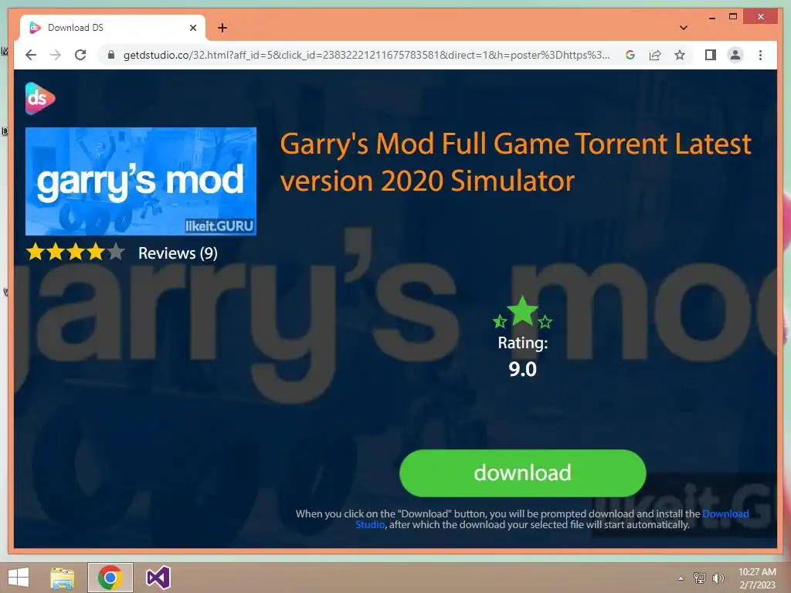Click the green download button

click(523, 473)
